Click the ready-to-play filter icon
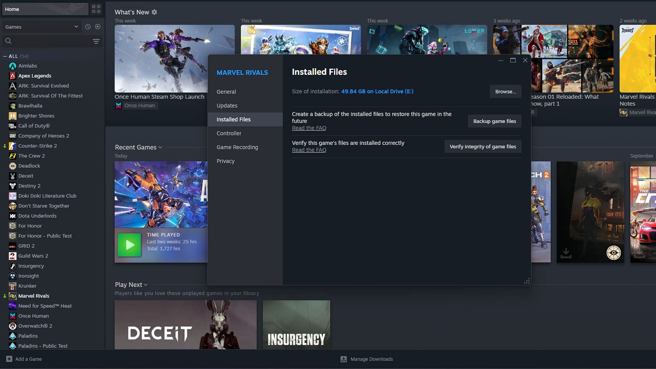The height and width of the screenshot is (369, 656). (x=98, y=27)
